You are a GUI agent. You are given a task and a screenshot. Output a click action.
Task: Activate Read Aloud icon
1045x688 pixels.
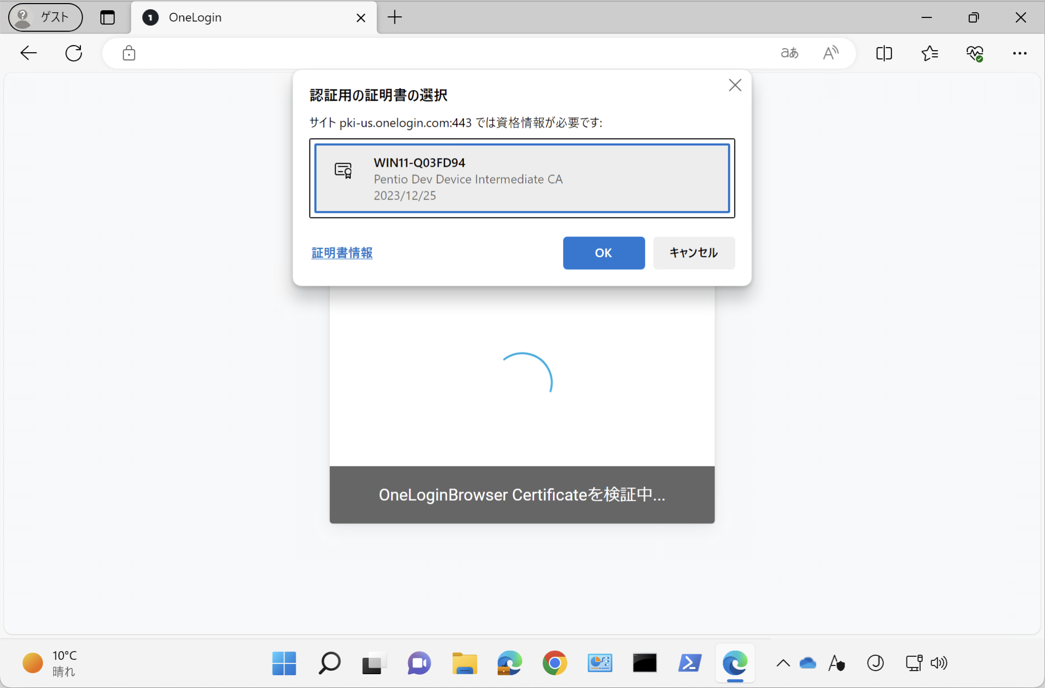[831, 53]
